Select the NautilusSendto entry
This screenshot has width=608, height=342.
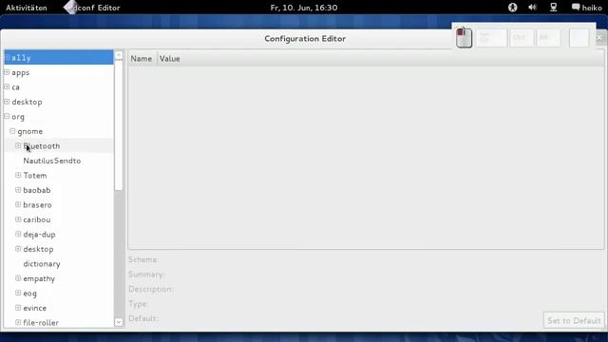click(x=52, y=161)
